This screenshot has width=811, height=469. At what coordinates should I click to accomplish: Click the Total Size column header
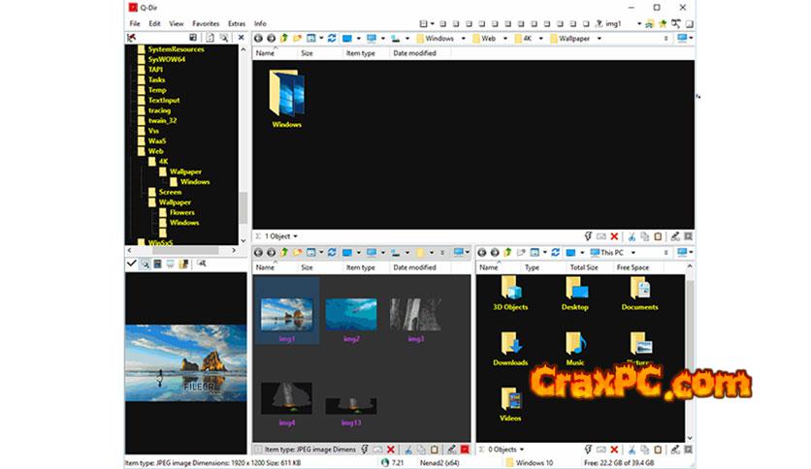[x=584, y=267]
